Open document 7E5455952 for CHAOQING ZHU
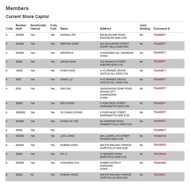Image resolution: width=190 pixels, height=189 pixels. pos(159,163)
